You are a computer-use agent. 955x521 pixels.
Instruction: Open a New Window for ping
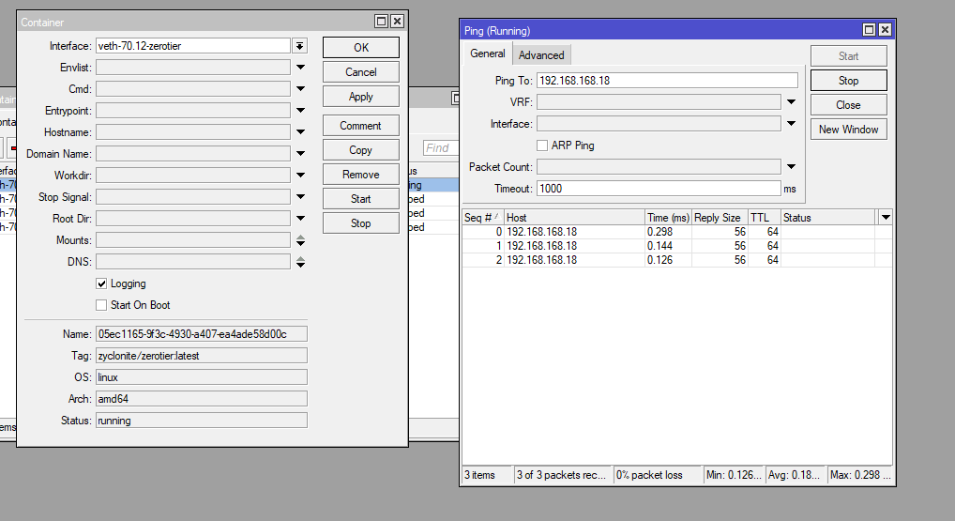[x=848, y=130]
